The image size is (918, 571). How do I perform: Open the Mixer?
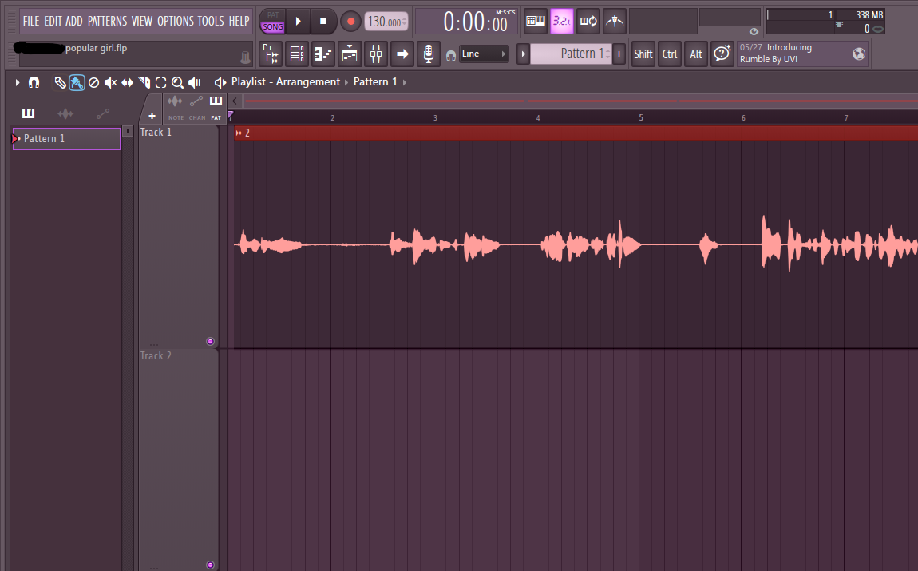point(376,54)
